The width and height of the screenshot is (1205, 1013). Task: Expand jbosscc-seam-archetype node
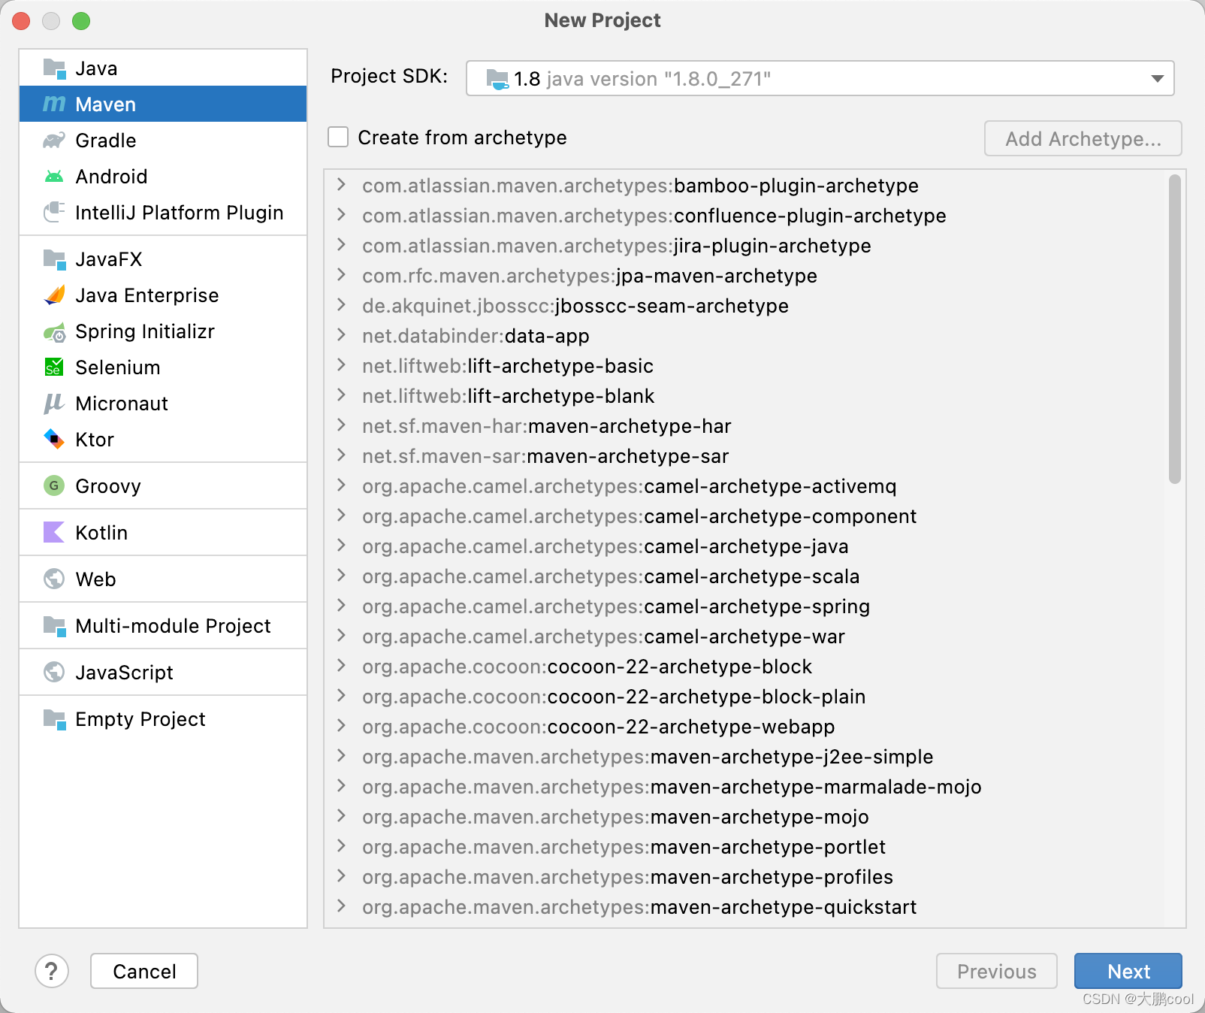coord(342,305)
